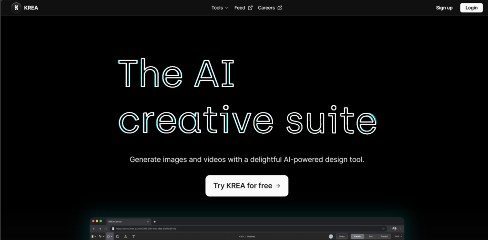Open the select pointer tool dropdown in canvas toolbar
The height and width of the screenshot is (240, 488).
pos(101,237)
